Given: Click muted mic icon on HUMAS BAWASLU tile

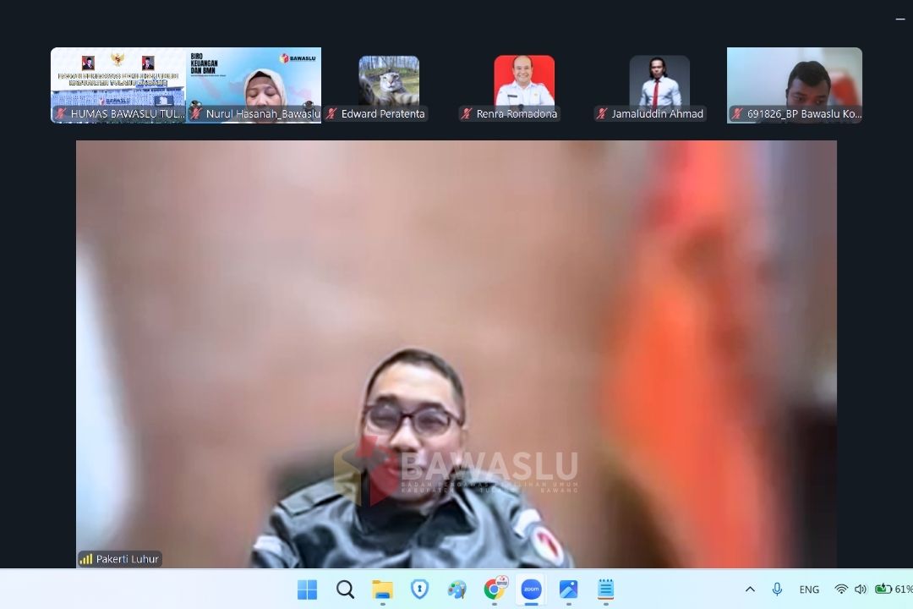Looking at the screenshot, I should (61, 113).
